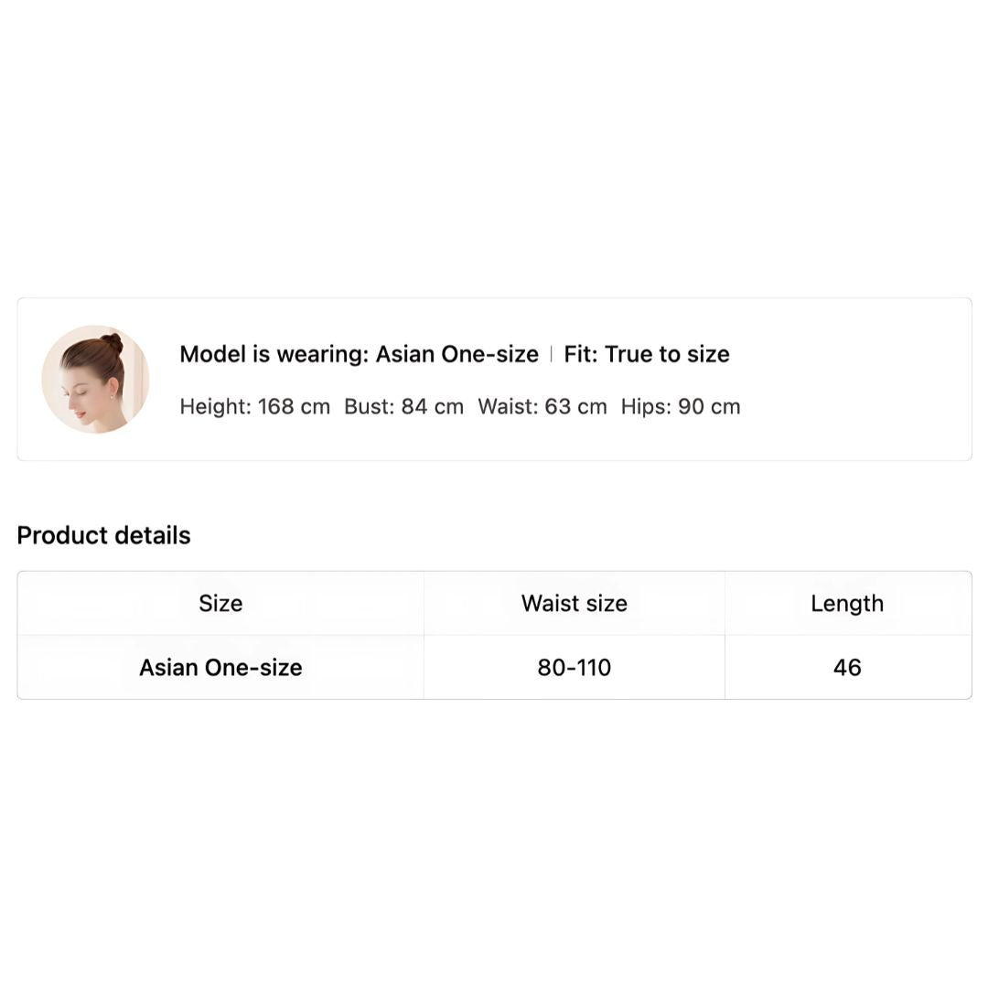Screen dimensions: 988x988
Task: Click the '80-110' waist size value
Action: pos(574,667)
